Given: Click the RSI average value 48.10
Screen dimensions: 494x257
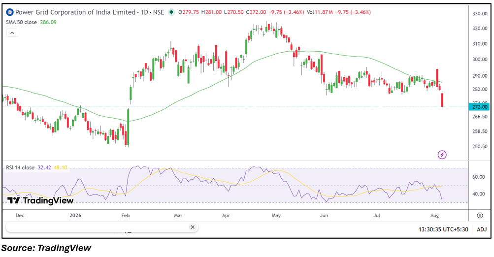Looking at the screenshot, I should (61, 167).
